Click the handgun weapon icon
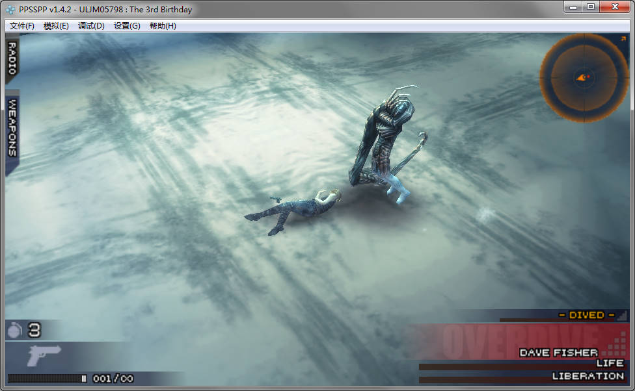Screen dimensions: 635x391 (x=44, y=355)
